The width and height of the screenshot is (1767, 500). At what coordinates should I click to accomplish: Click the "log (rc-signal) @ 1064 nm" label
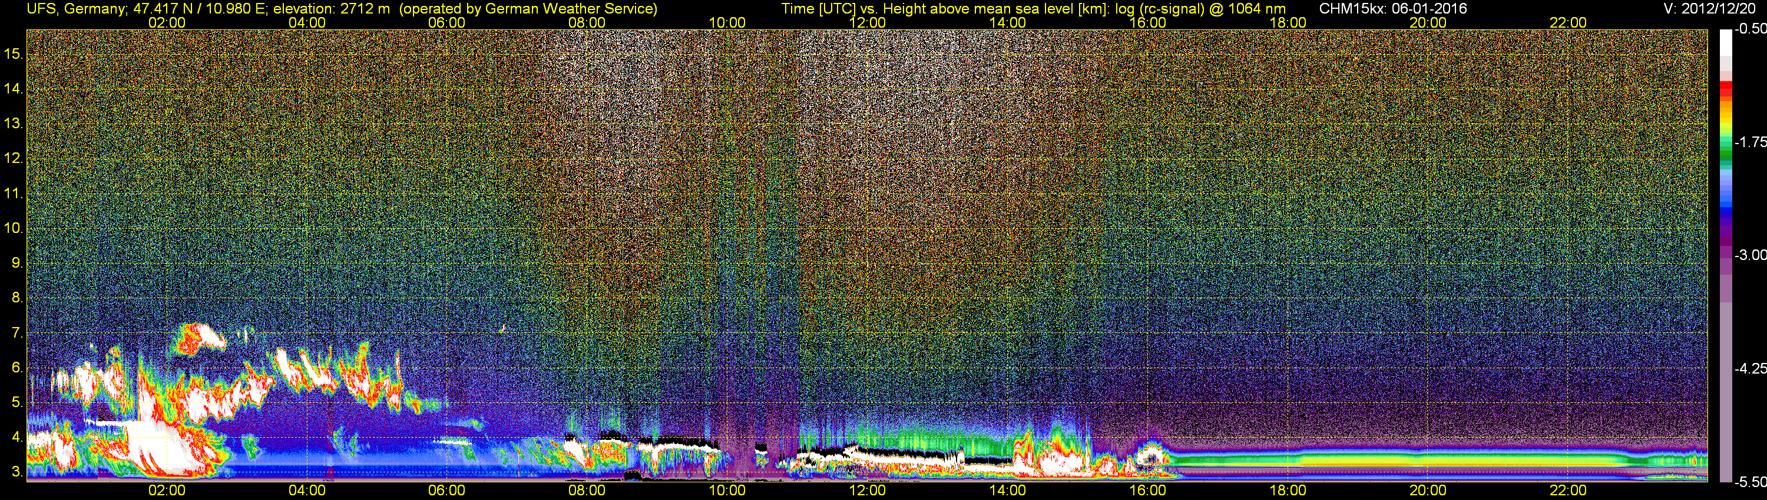(x=1200, y=9)
